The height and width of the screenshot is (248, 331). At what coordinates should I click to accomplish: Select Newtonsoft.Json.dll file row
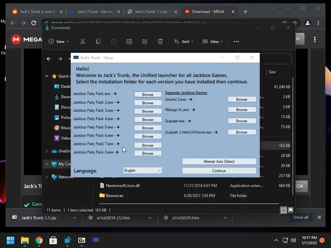(195, 186)
